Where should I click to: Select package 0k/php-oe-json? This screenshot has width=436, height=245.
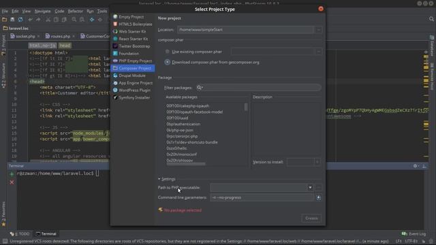point(180,130)
